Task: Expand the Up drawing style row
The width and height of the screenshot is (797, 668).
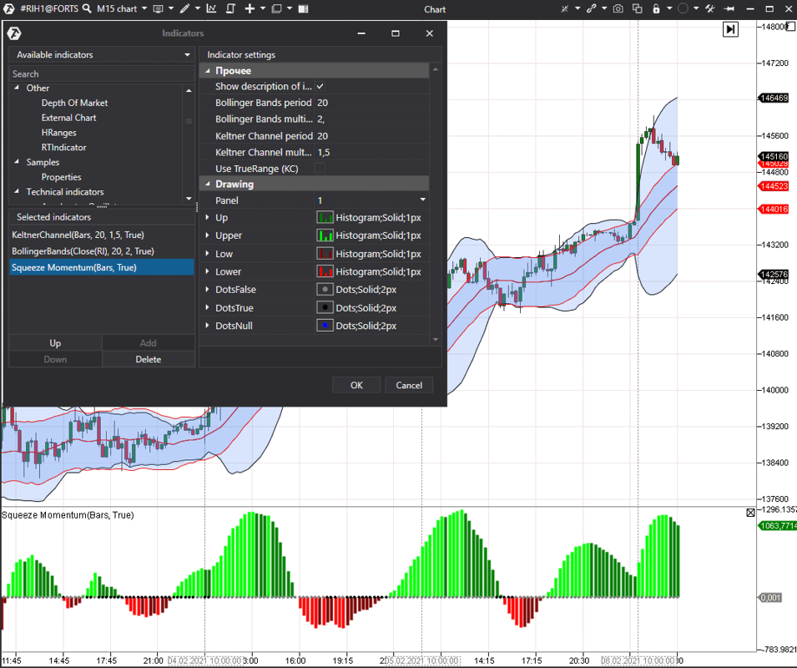Action: pos(207,218)
